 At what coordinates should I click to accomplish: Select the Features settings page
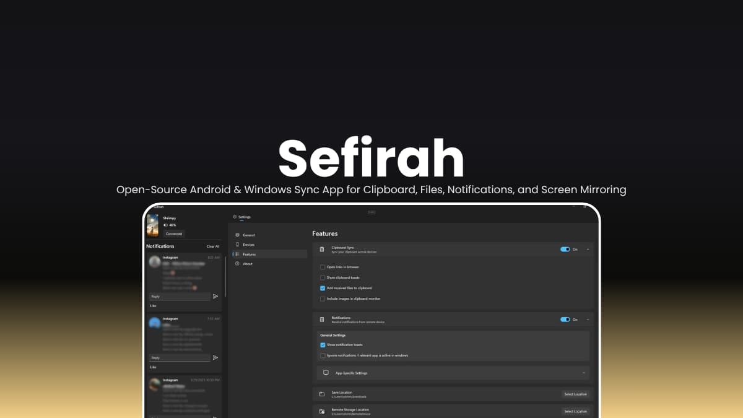click(270, 254)
